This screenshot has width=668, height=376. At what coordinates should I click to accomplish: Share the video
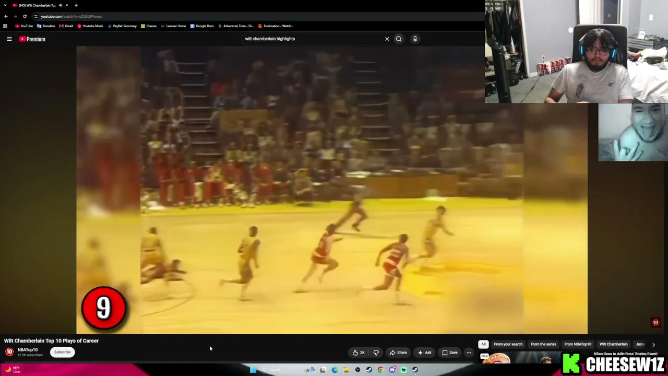pyautogui.click(x=399, y=352)
